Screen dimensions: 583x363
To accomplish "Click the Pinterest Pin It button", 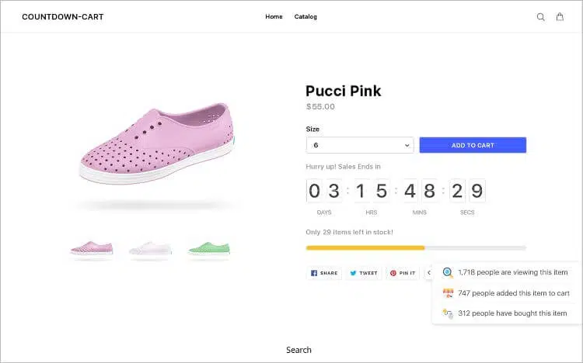I will pyautogui.click(x=403, y=273).
